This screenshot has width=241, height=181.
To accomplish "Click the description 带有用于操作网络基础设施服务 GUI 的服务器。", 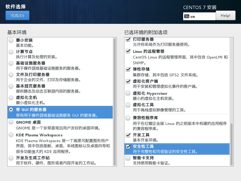I will click(57, 115).
